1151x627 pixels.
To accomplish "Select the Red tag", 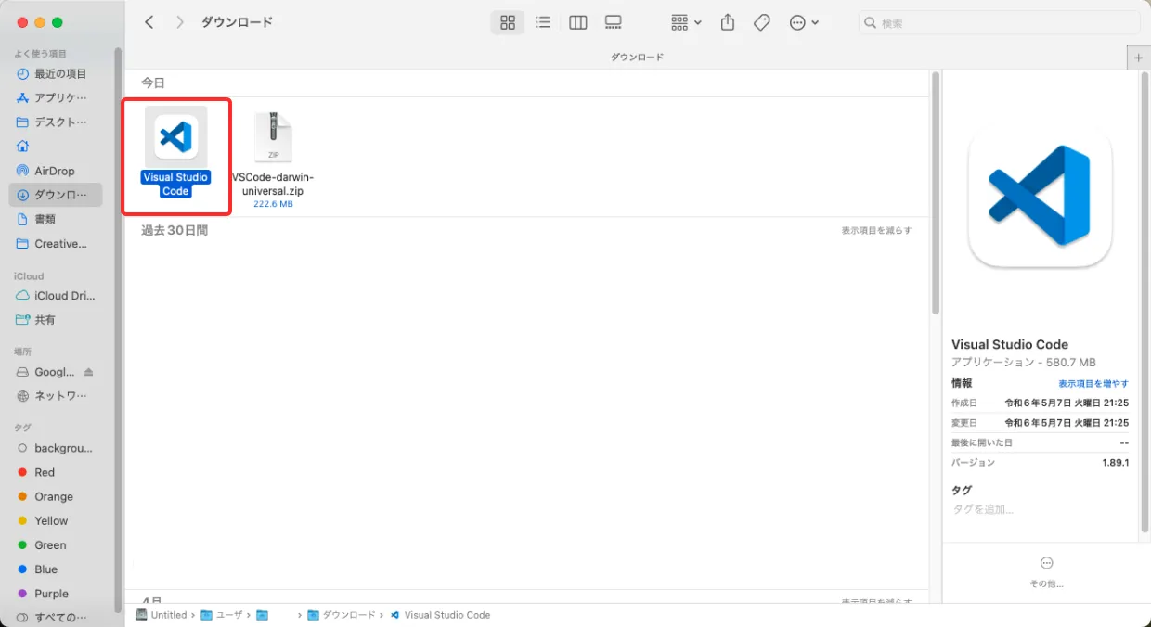I will pos(58,472).
